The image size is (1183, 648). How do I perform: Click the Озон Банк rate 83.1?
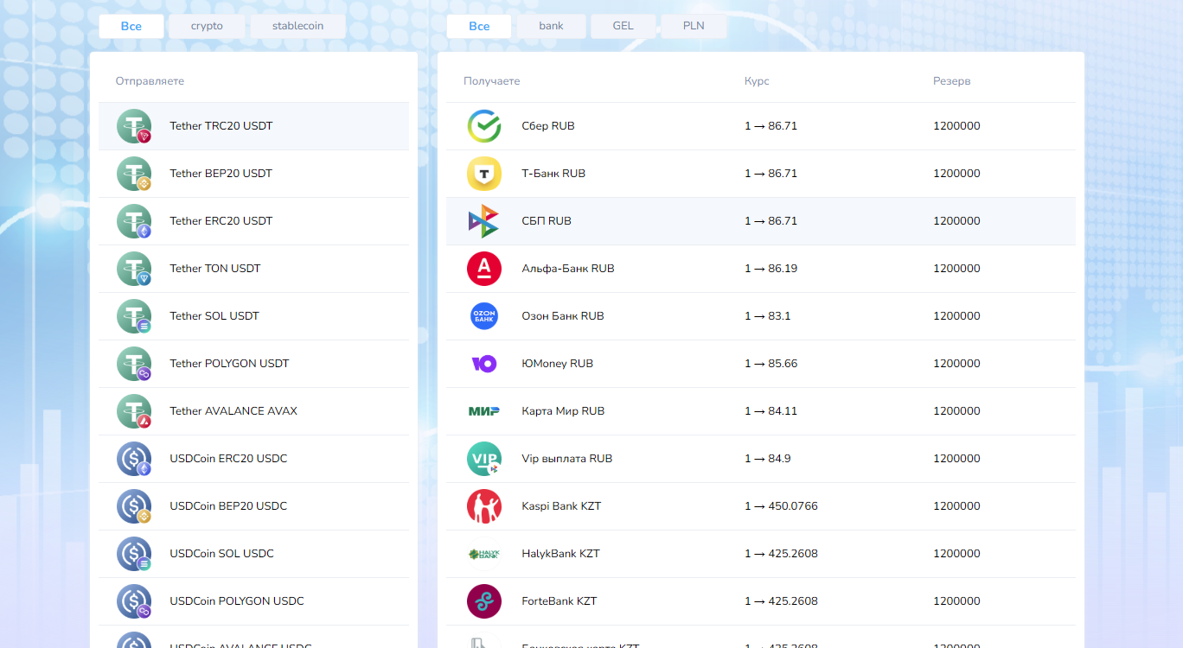tap(767, 316)
